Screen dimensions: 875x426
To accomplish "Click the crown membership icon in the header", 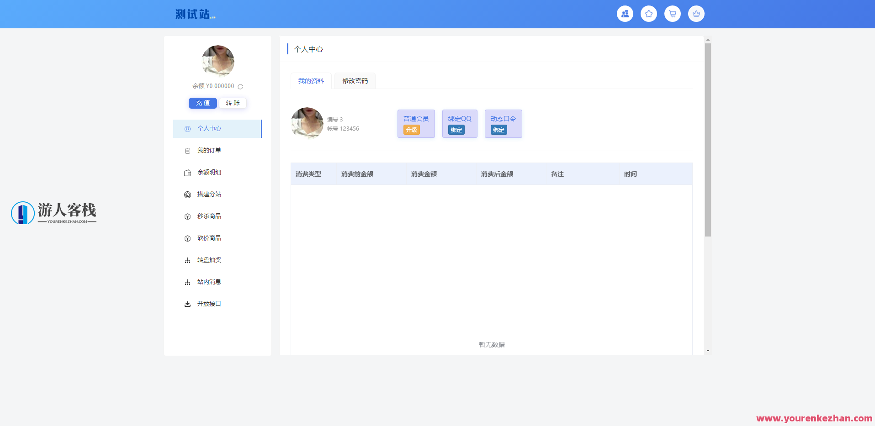I will click(x=696, y=14).
